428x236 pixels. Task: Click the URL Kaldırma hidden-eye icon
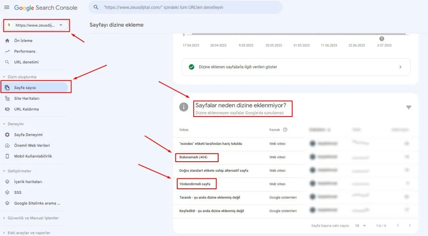tap(8, 109)
